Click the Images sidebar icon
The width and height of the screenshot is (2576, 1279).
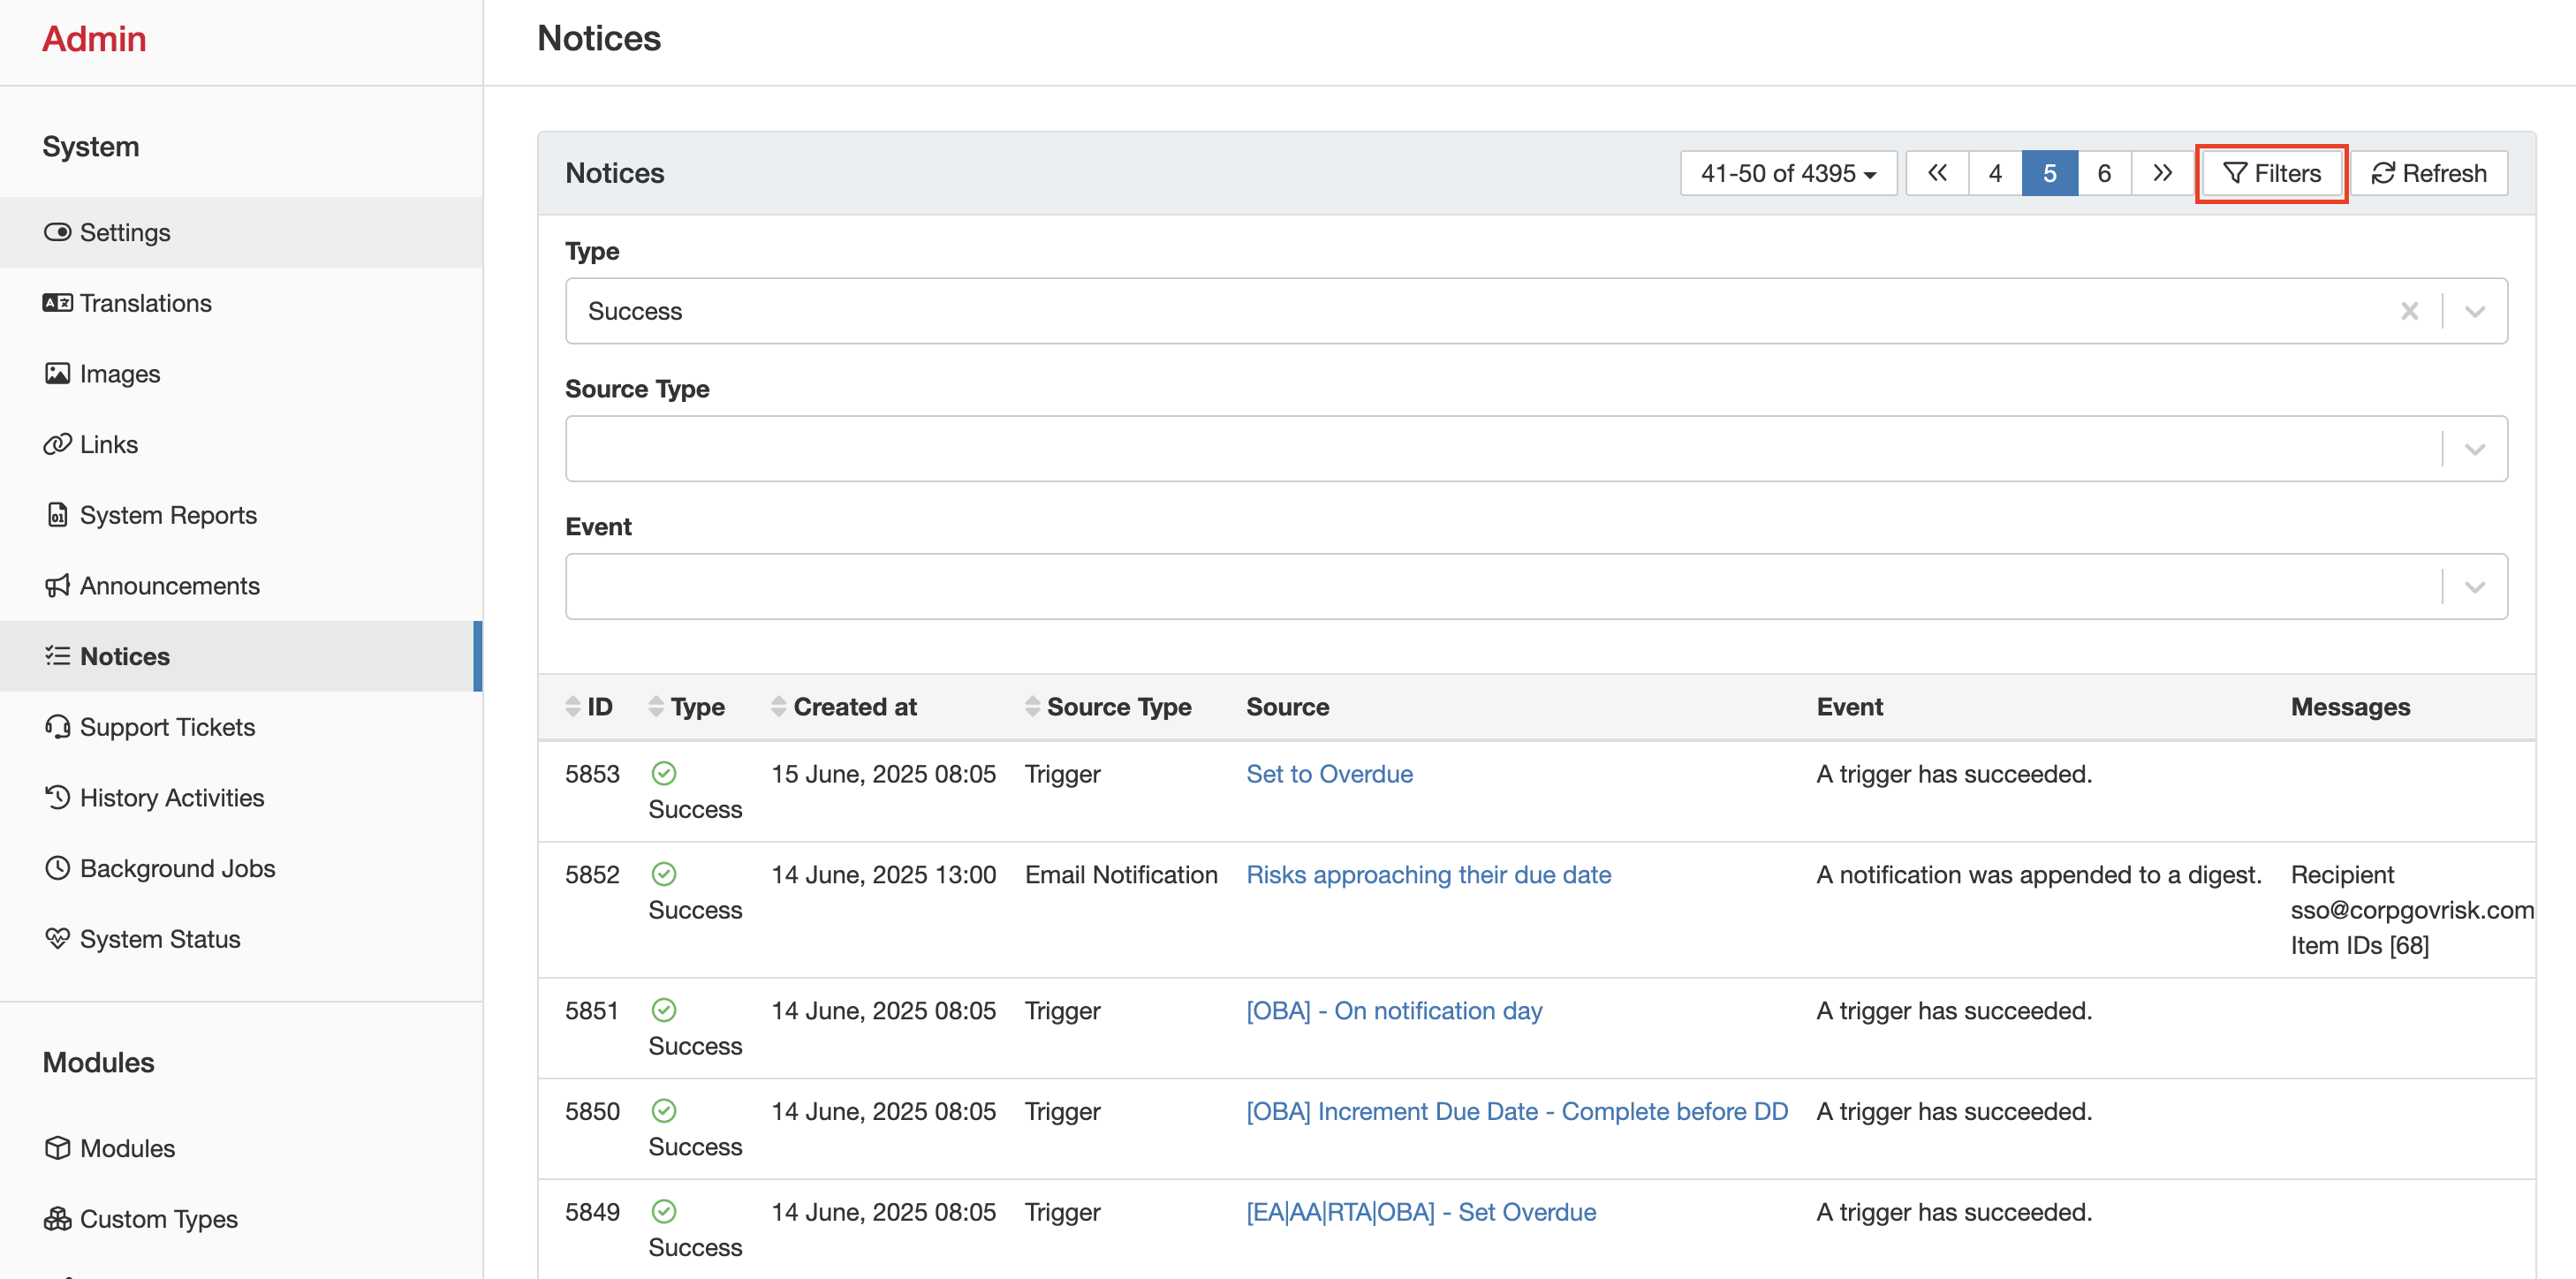click(x=57, y=374)
